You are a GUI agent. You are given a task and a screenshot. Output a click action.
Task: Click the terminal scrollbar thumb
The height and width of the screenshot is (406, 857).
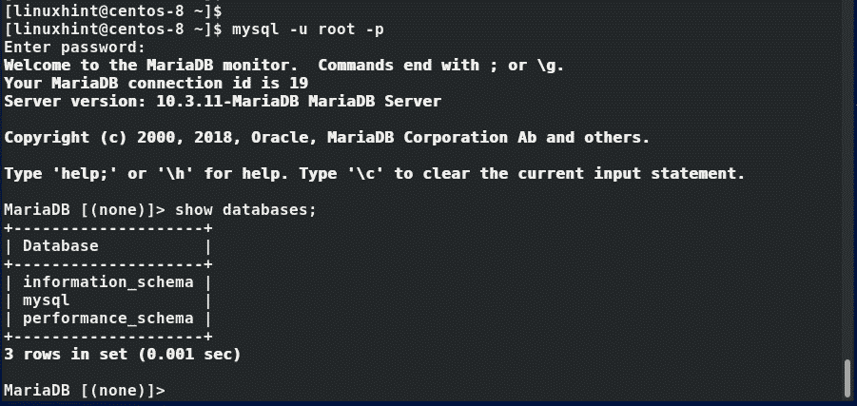coord(847,378)
